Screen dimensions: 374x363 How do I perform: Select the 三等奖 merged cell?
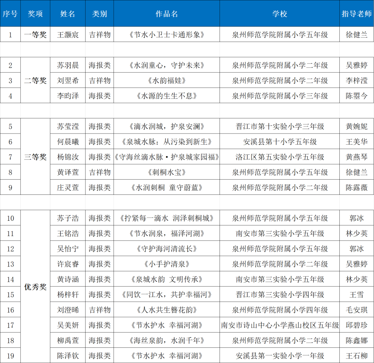pyautogui.click(x=35, y=157)
